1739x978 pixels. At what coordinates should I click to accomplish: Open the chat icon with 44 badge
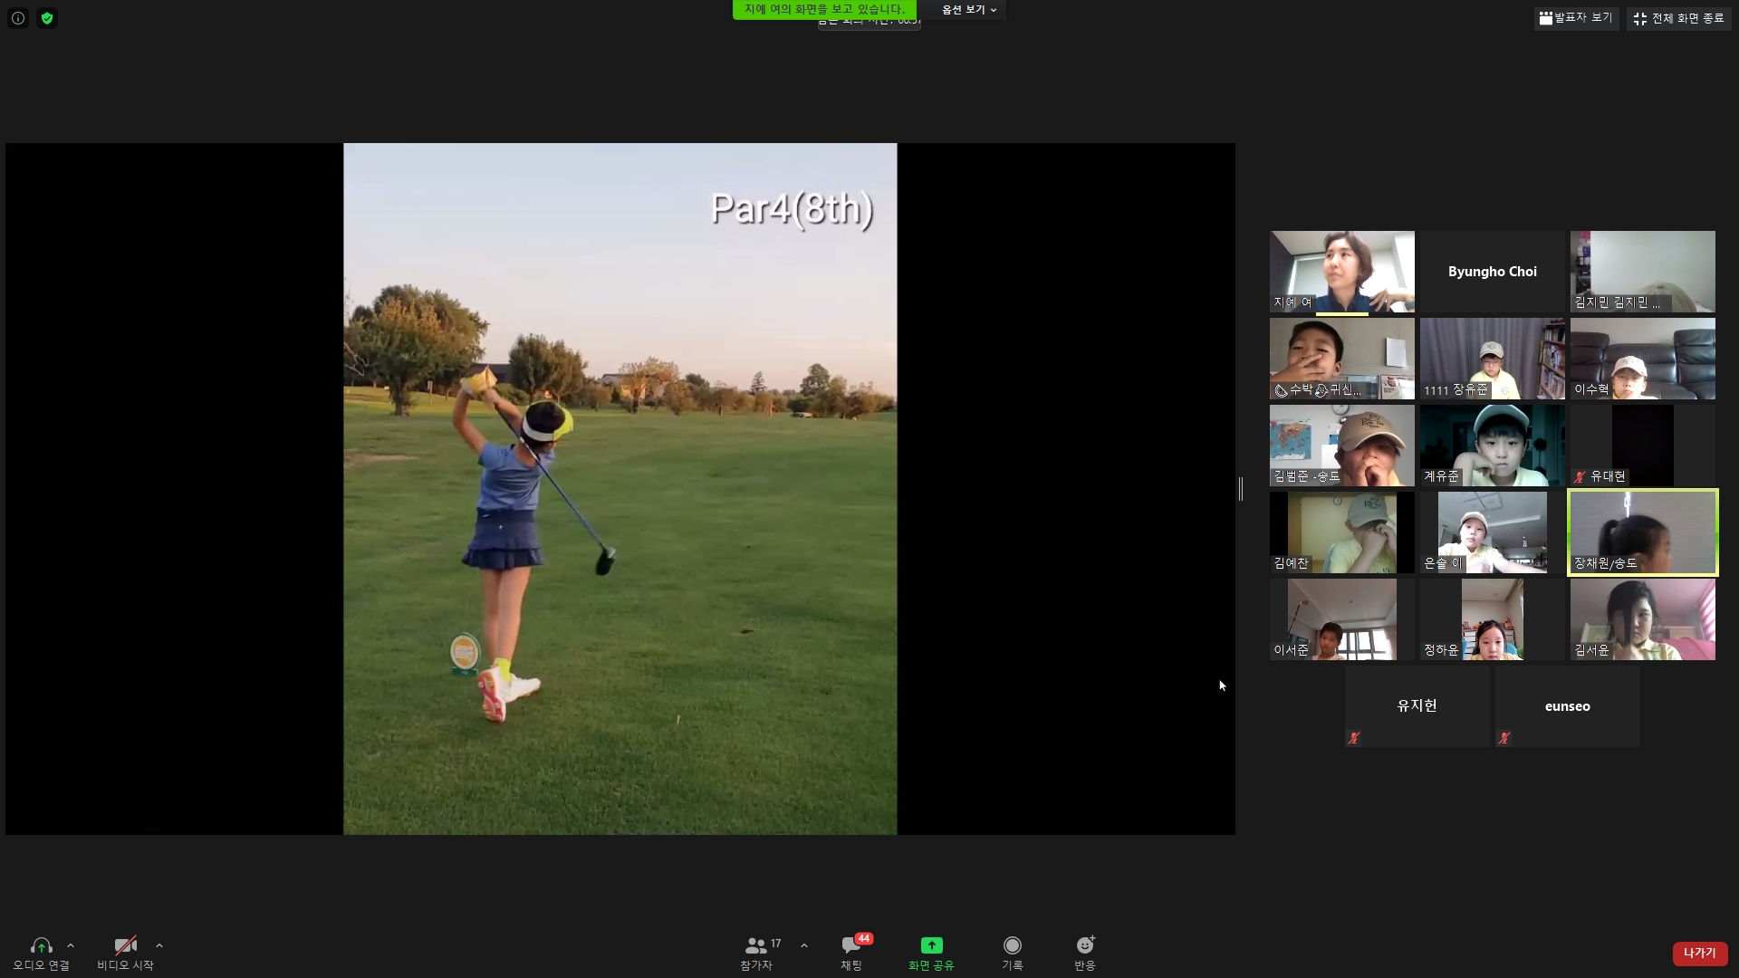click(x=850, y=945)
